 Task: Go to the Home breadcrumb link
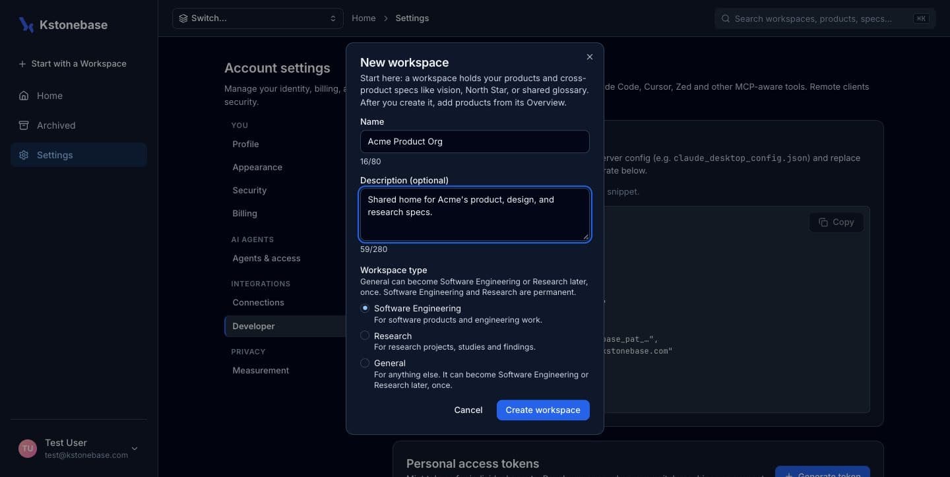tap(364, 18)
